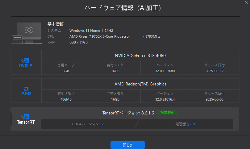Click the ~3793Mhz clock speed
The width and height of the screenshot is (250, 149).
152,36
